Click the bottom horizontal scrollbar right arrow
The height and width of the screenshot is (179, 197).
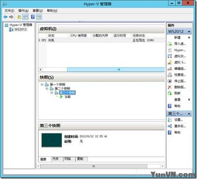point(162,166)
